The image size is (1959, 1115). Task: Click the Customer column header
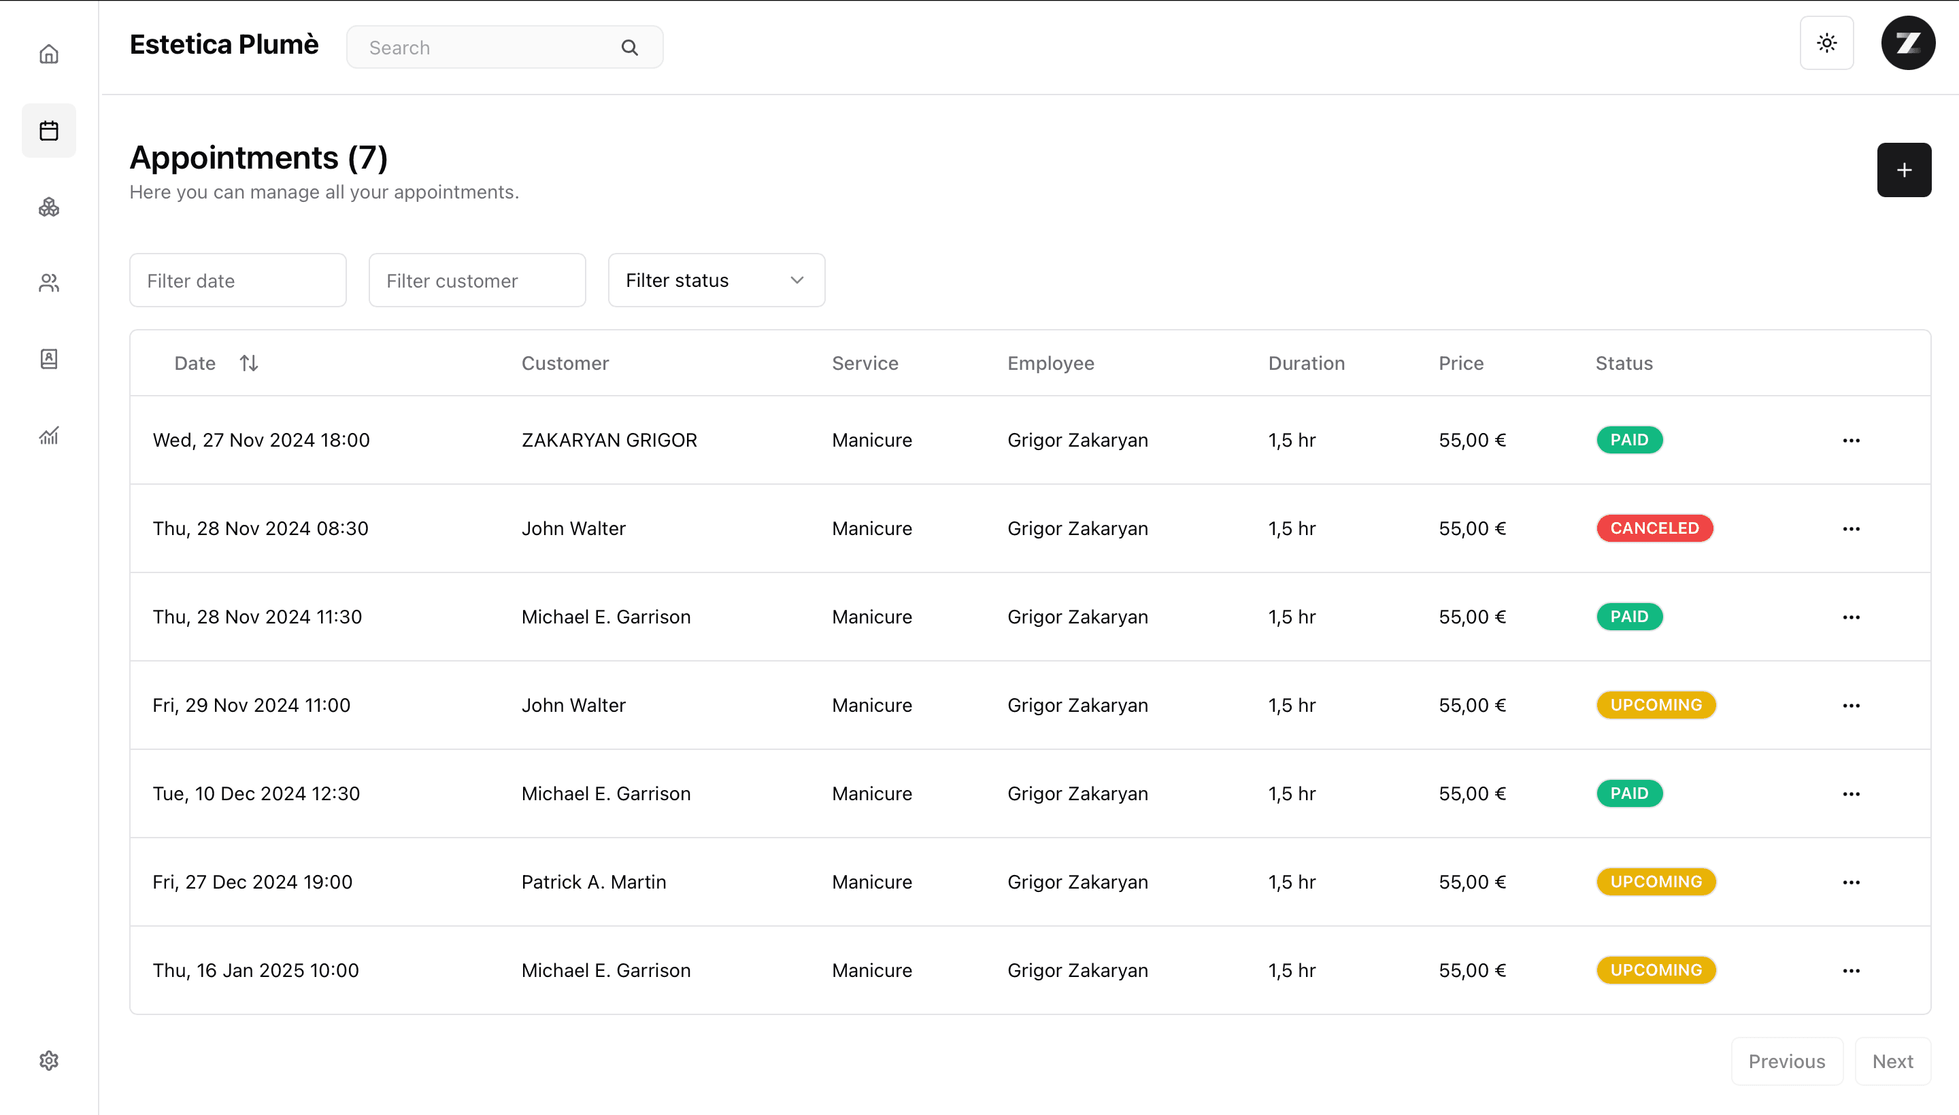pyautogui.click(x=565, y=363)
